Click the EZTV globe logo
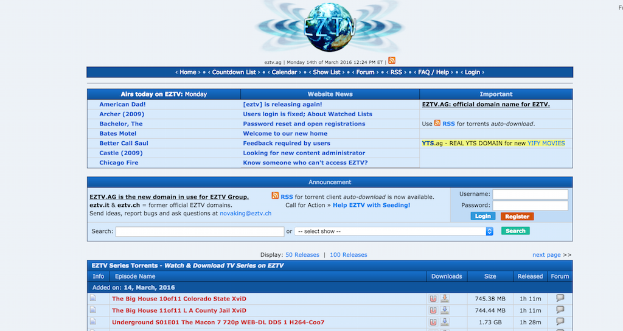This screenshot has width=623, height=331. 329,27
